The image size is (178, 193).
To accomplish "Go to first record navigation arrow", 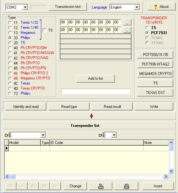I will [x=11, y=186].
